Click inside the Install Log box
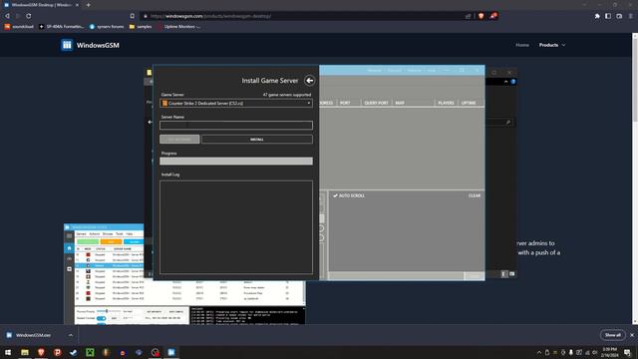Image resolution: width=638 pixels, height=359 pixels. pyautogui.click(x=236, y=227)
